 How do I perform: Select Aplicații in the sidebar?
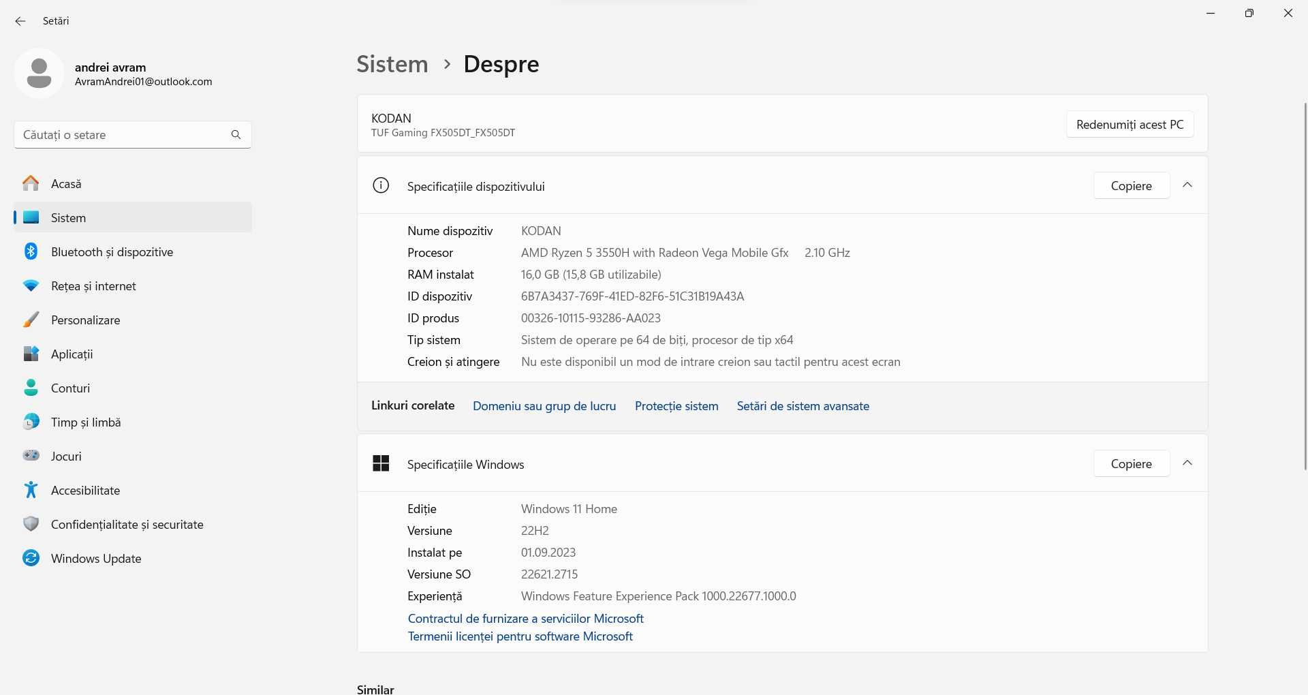[x=133, y=354]
